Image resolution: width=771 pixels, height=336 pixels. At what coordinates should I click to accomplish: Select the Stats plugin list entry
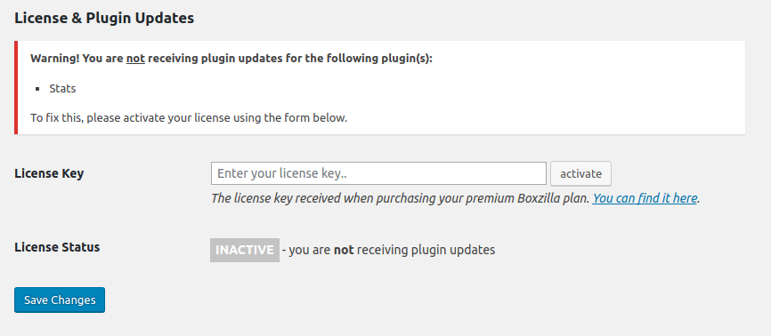[62, 89]
